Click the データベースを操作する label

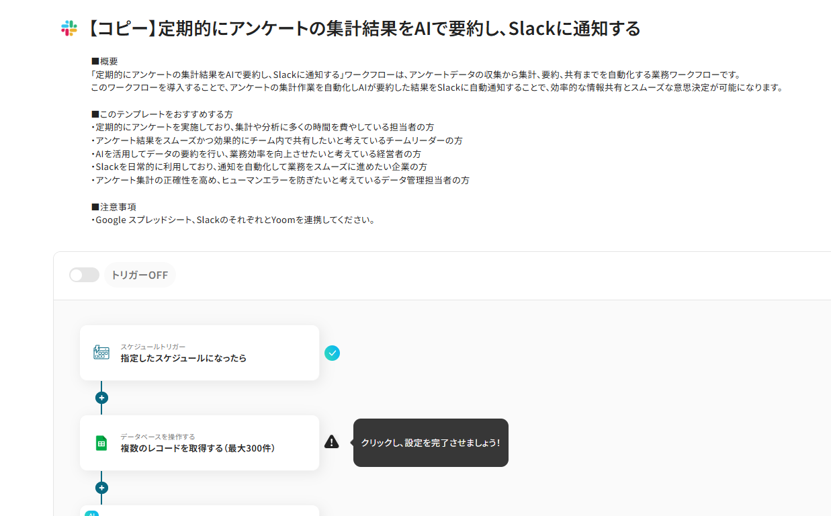[x=158, y=437]
